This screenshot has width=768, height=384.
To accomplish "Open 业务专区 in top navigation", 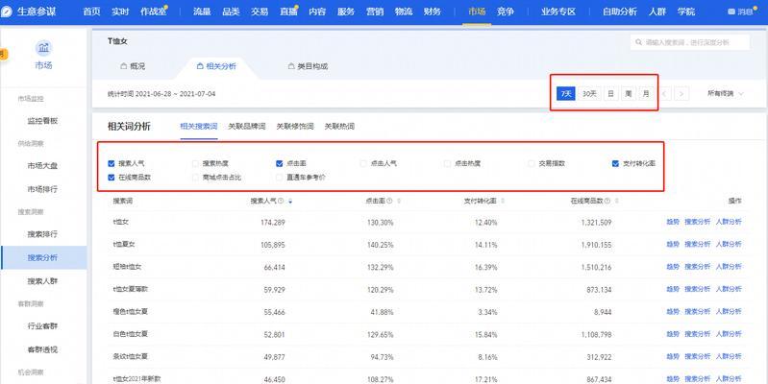I will [x=557, y=12].
